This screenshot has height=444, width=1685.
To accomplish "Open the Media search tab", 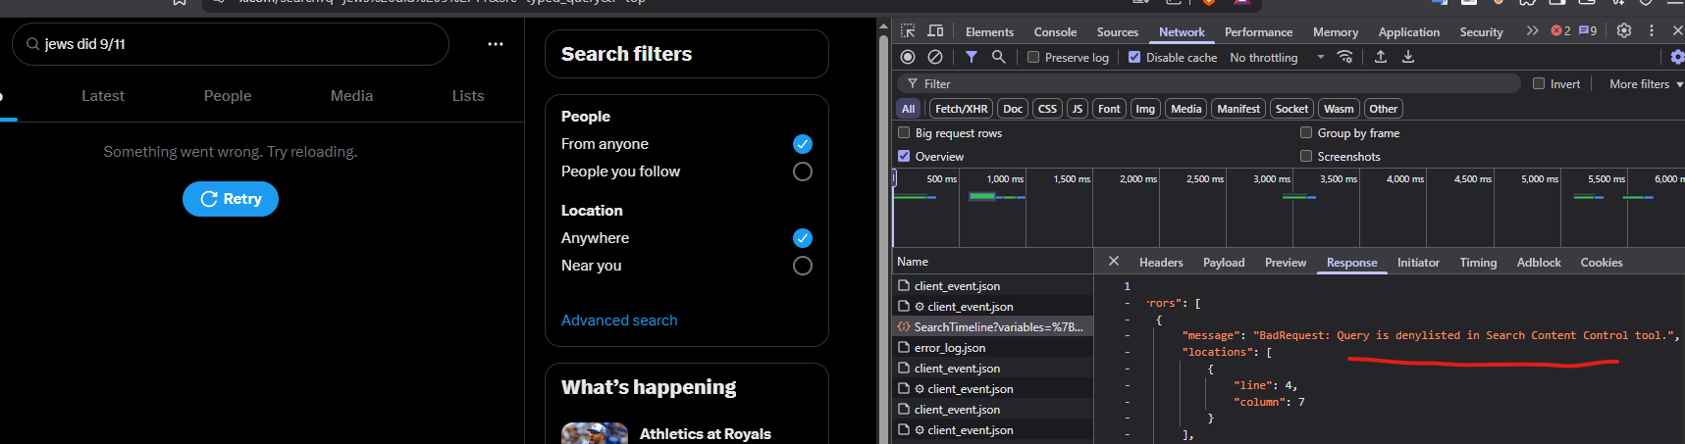I will tap(351, 96).
